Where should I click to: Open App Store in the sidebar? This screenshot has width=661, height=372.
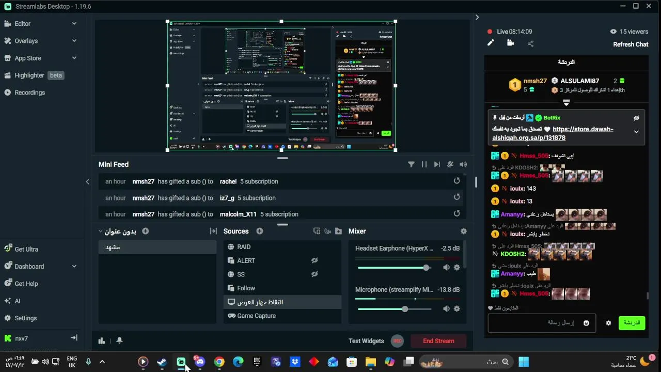(x=28, y=58)
